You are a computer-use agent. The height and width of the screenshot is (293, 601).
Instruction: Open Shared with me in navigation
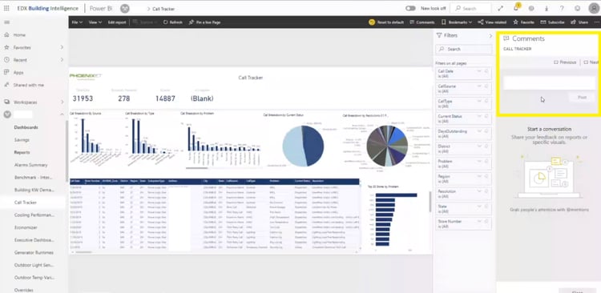(29, 85)
